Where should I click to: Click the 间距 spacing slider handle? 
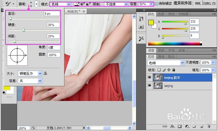coord(15,41)
